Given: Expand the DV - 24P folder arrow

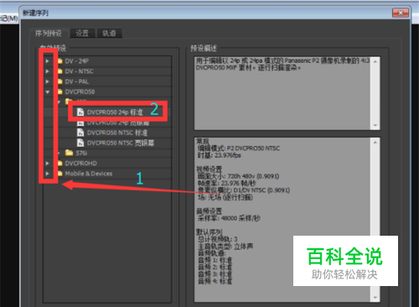Looking at the screenshot, I should pyautogui.click(x=48, y=61).
